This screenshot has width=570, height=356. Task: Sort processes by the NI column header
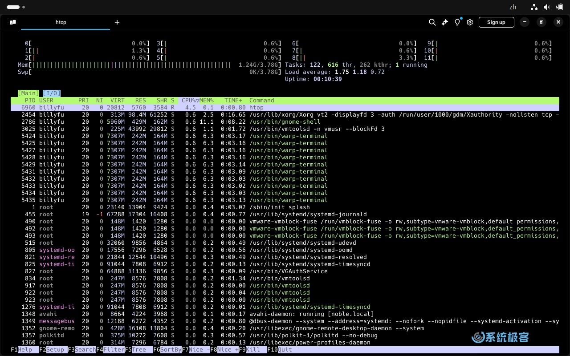point(100,101)
